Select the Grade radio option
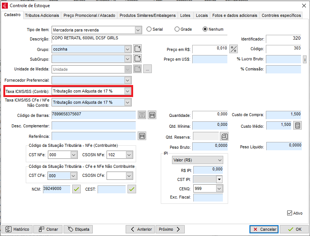 coord(177,29)
